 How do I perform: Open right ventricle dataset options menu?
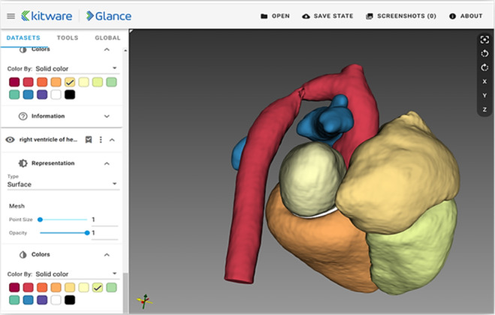pos(101,139)
